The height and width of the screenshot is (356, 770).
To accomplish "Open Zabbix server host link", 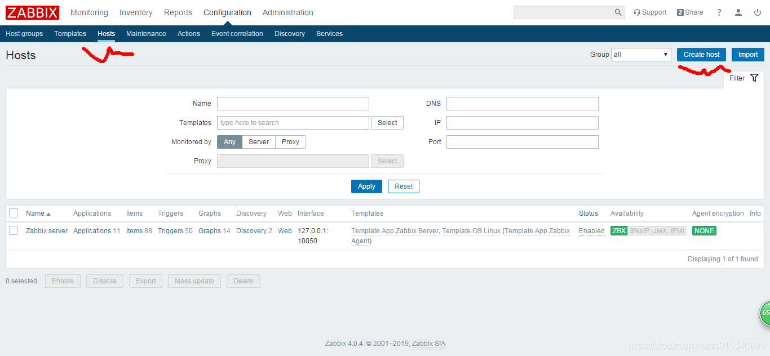I will tap(47, 231).
